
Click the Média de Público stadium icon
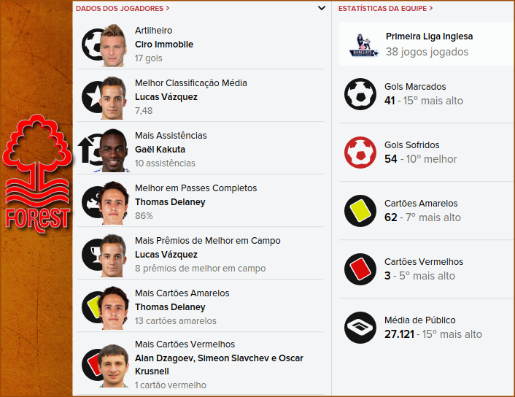pos(360,327)
